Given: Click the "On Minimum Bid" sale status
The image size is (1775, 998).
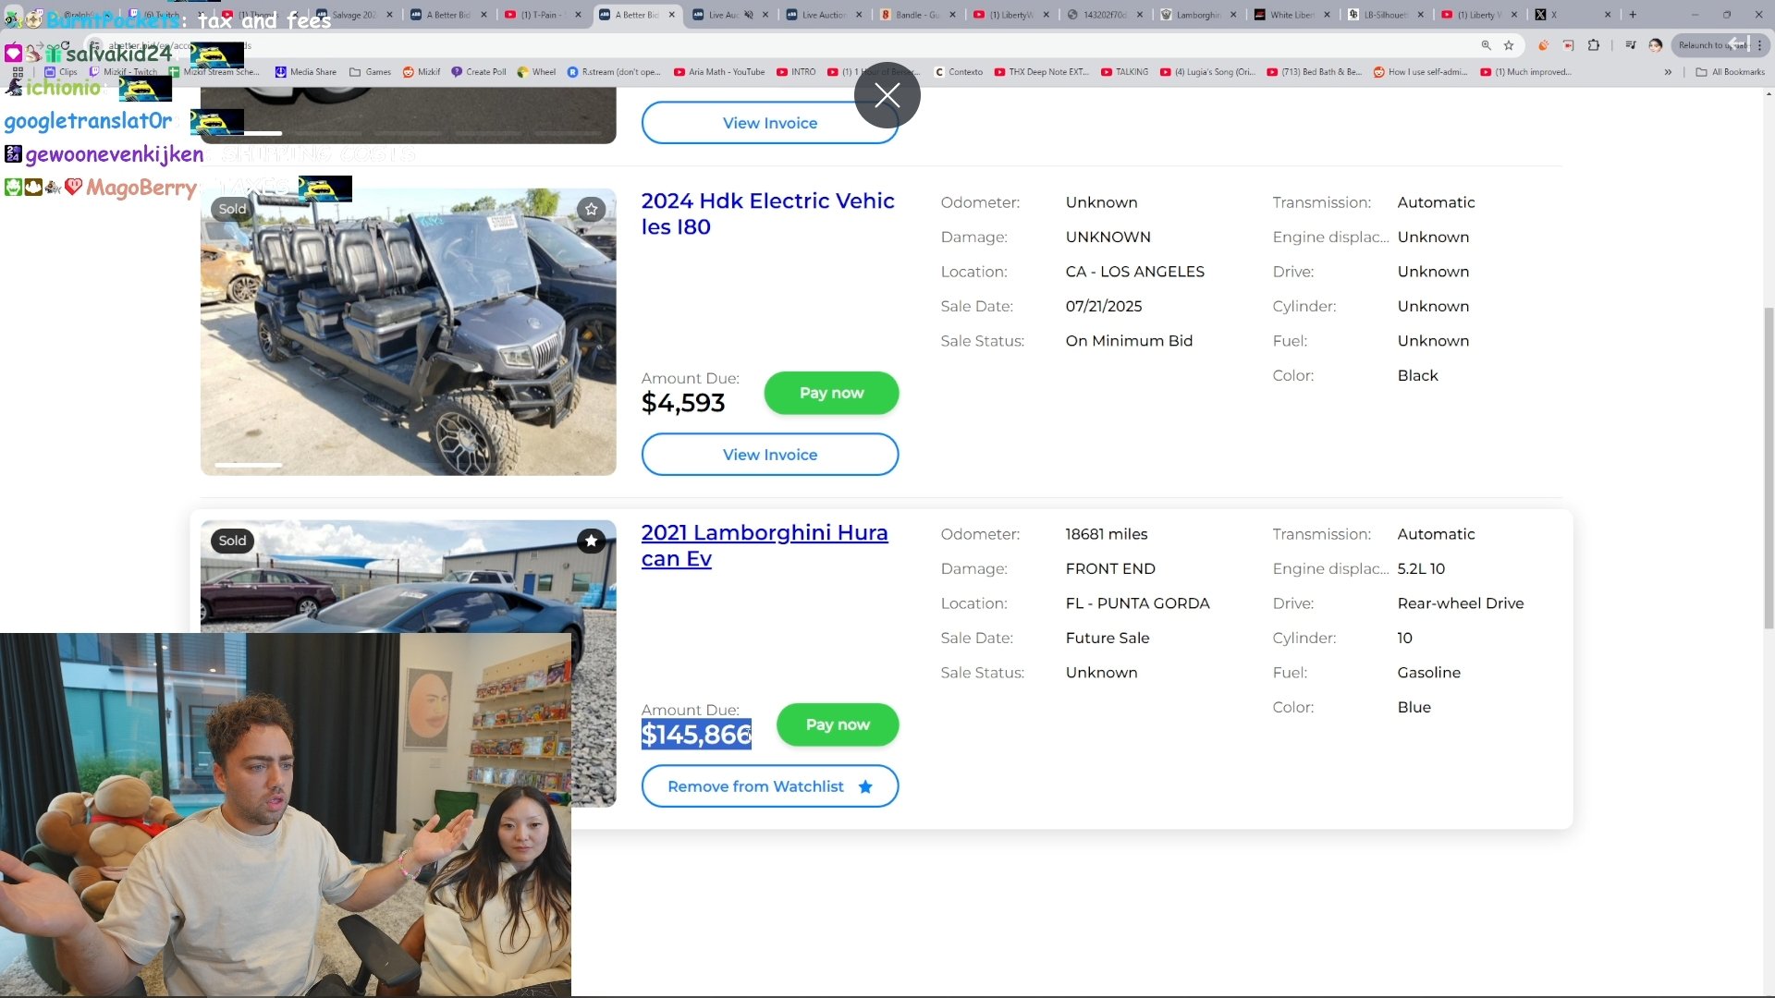Looking at the screenshot, I should pyautogui.click(x=1129, y=341).
